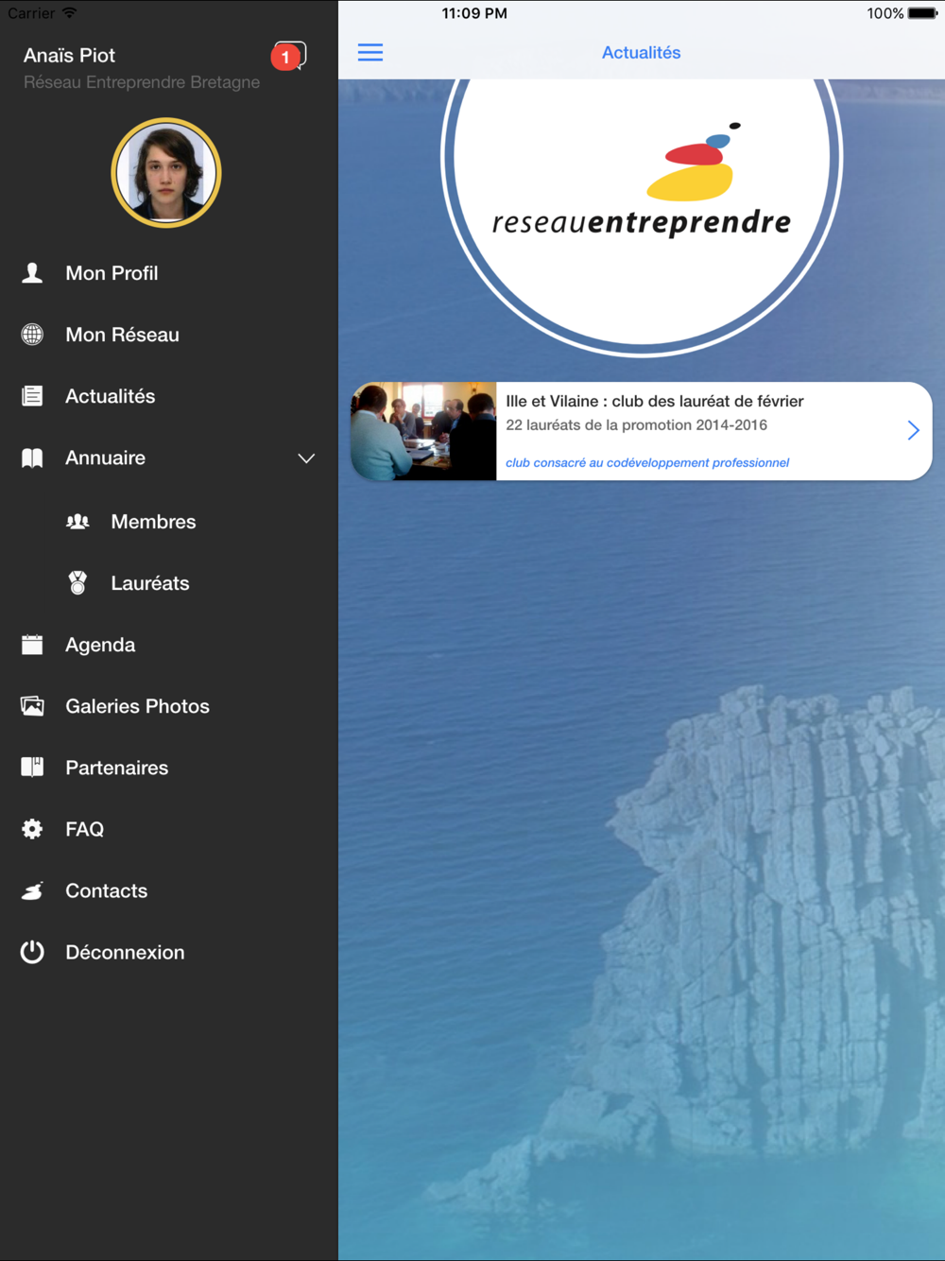Viewport: 945px width, 1261px height.
Task: Click the Anaïs Piot name header
Action: [x=69, y=56]
